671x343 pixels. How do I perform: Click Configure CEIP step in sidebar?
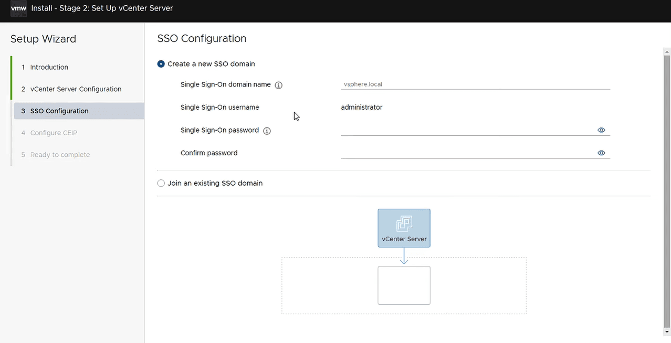tap(54, 133)
